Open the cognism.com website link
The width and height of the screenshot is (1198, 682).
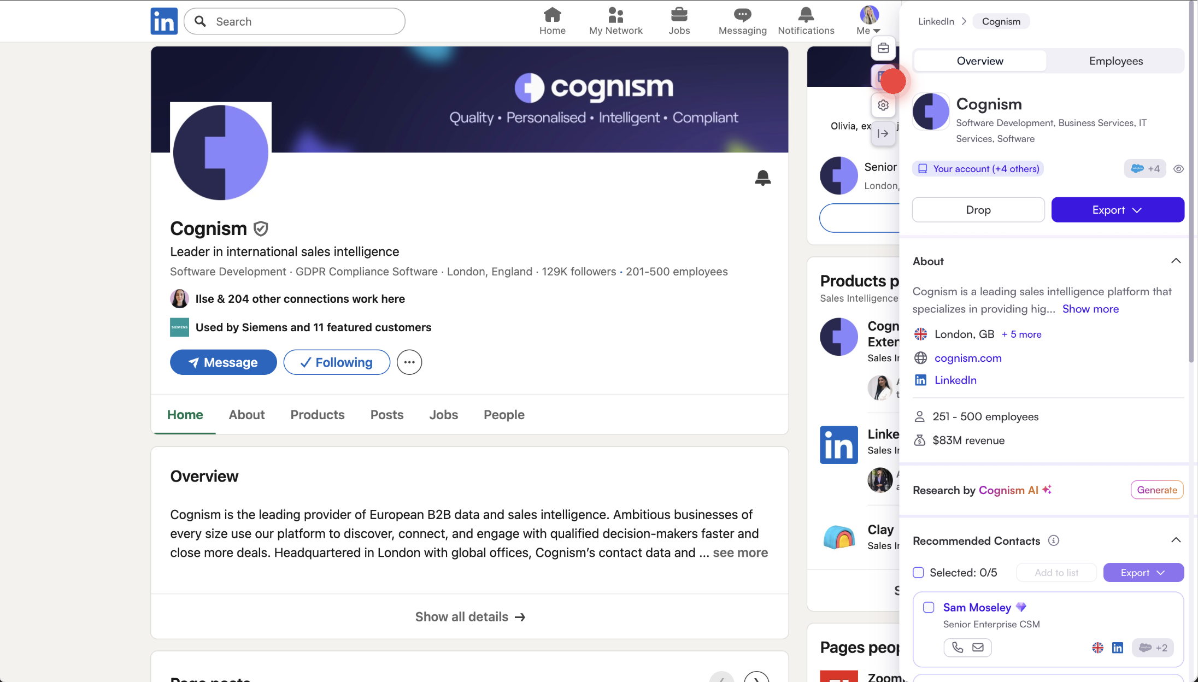(x=967, y=358)
